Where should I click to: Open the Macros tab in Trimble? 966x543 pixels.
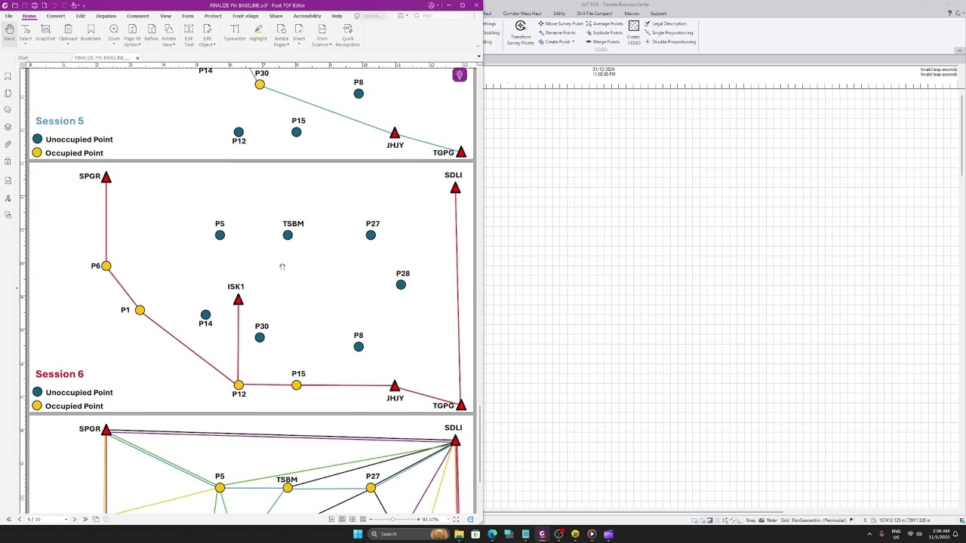tap(632, 14)
